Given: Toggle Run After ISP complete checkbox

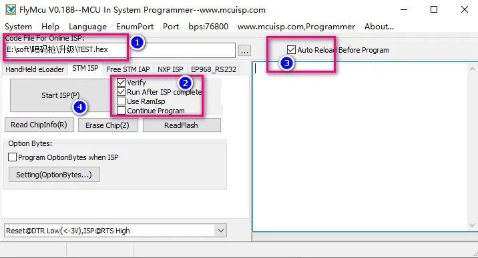Looking at the screenshot, I should pos(122,92).
